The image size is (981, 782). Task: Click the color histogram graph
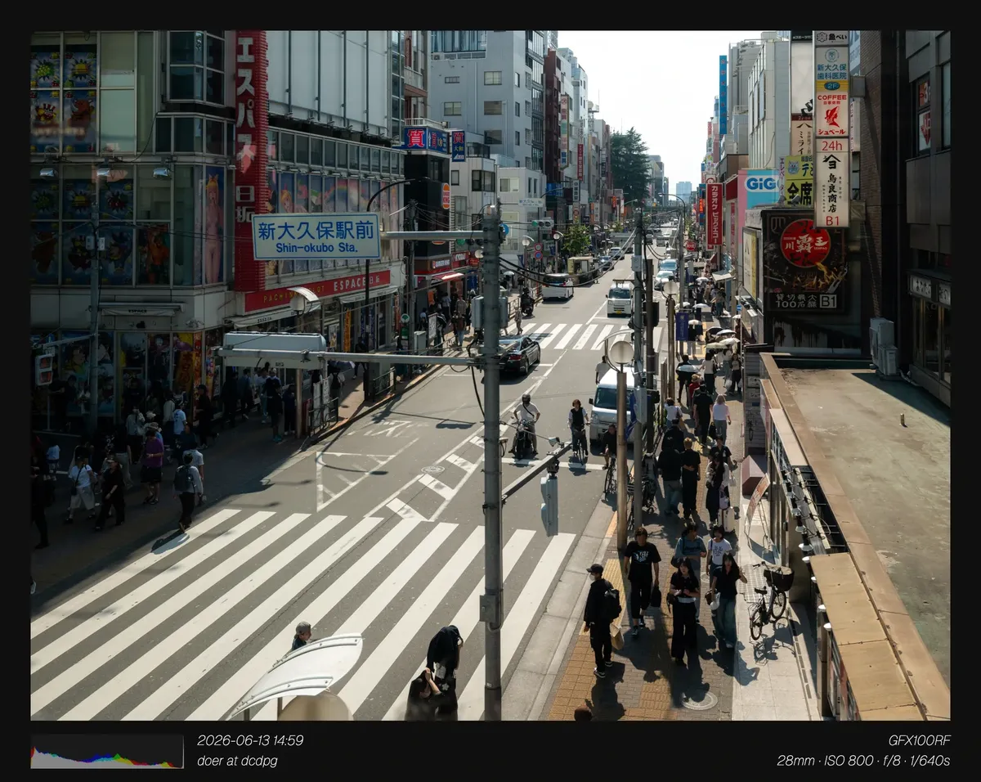[107, 751]
